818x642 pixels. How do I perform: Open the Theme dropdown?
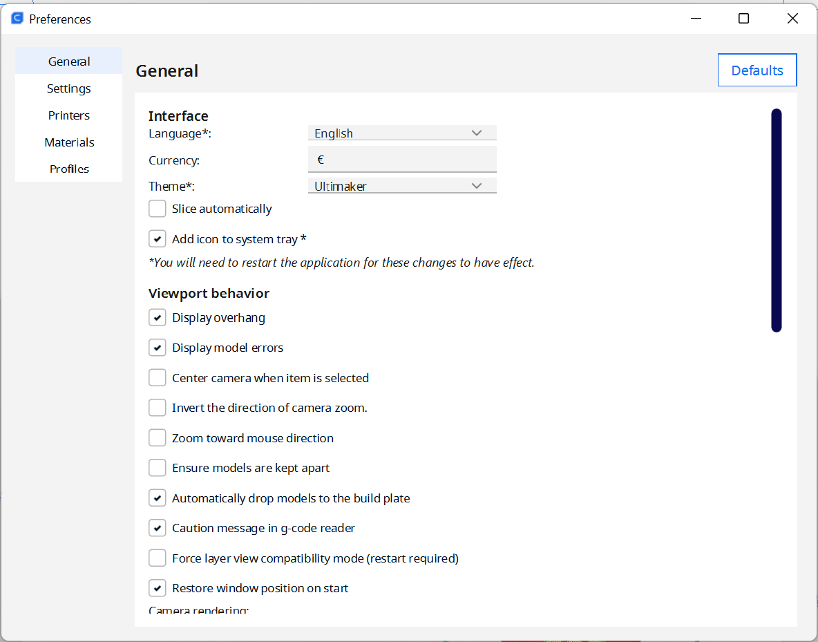click(402, 185)
